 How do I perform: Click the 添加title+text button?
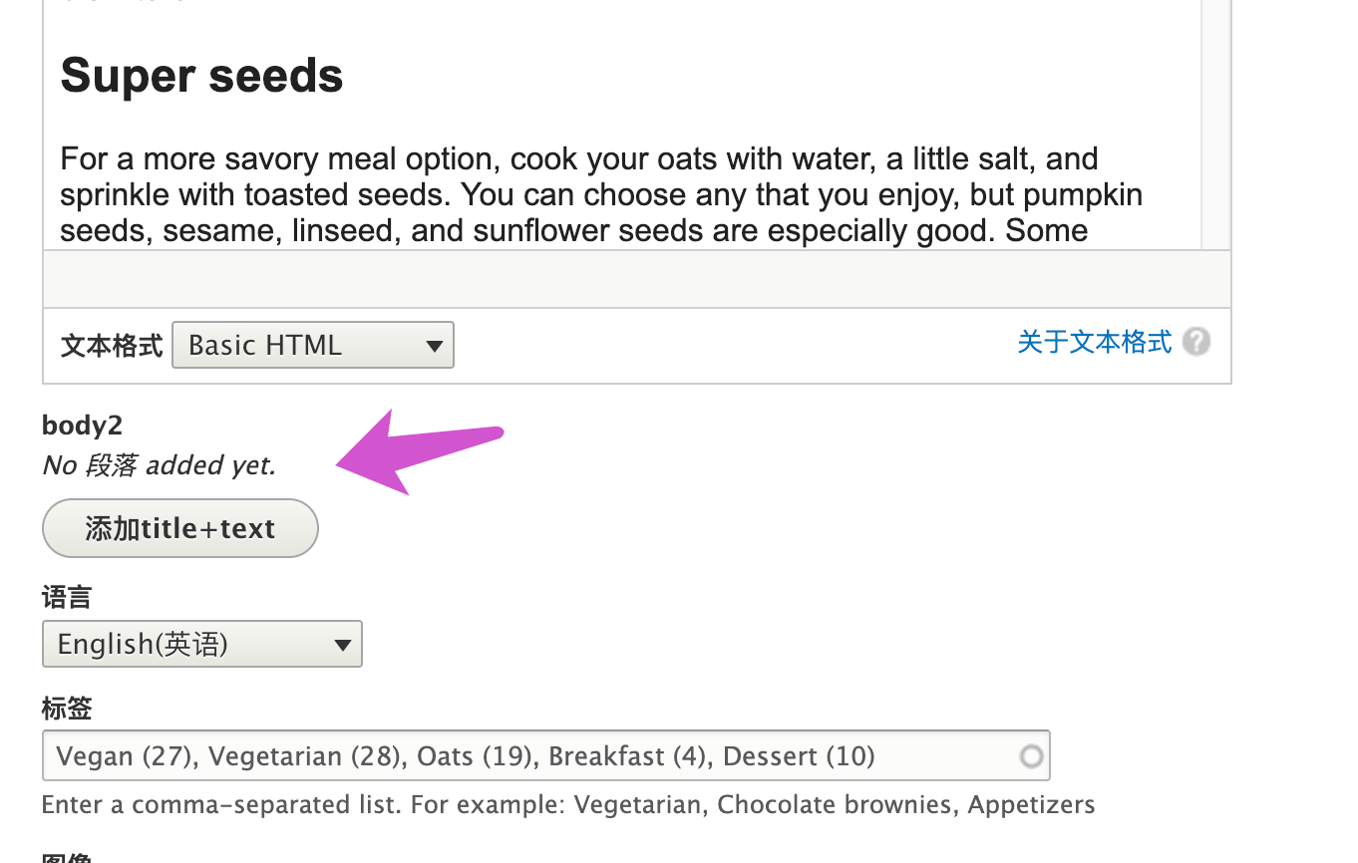[x=180, y=528]
